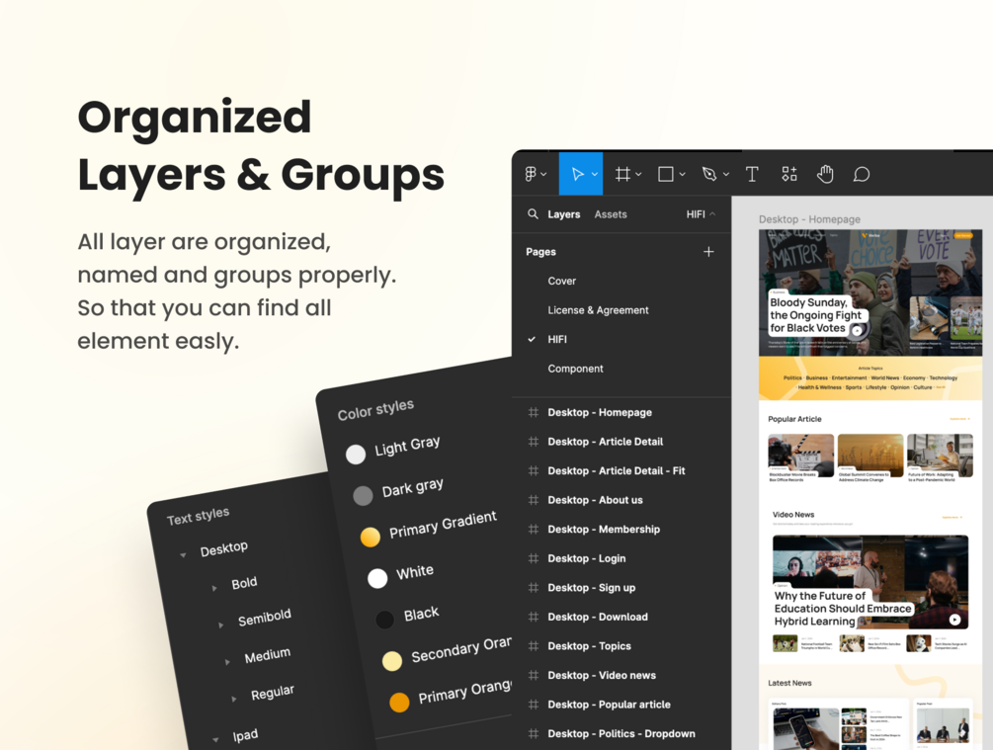Switch to the Layers tab
The width and height of the screenshot is (993, 750).
[563, 214]
